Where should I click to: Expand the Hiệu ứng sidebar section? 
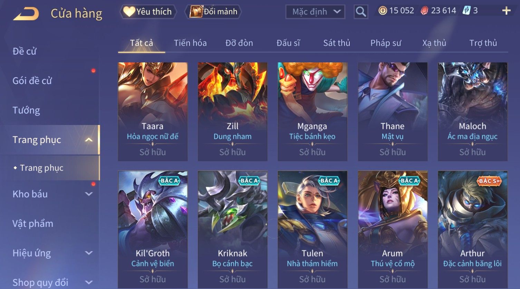tap(89, 253)
